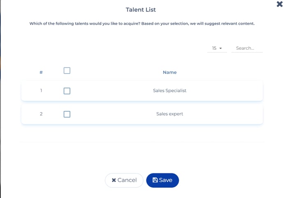Click the floppy disk icon on Save
The height and width of the screenshot is (198, 283).
pos(155,180)
